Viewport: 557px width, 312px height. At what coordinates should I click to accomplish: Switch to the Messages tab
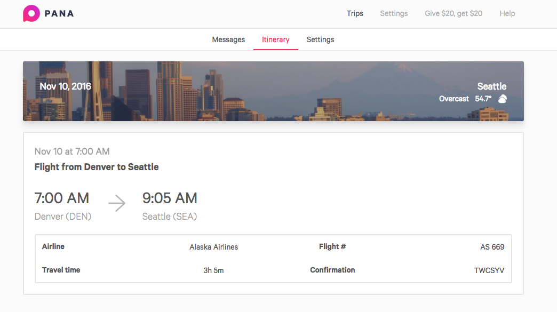pos(228,39)
